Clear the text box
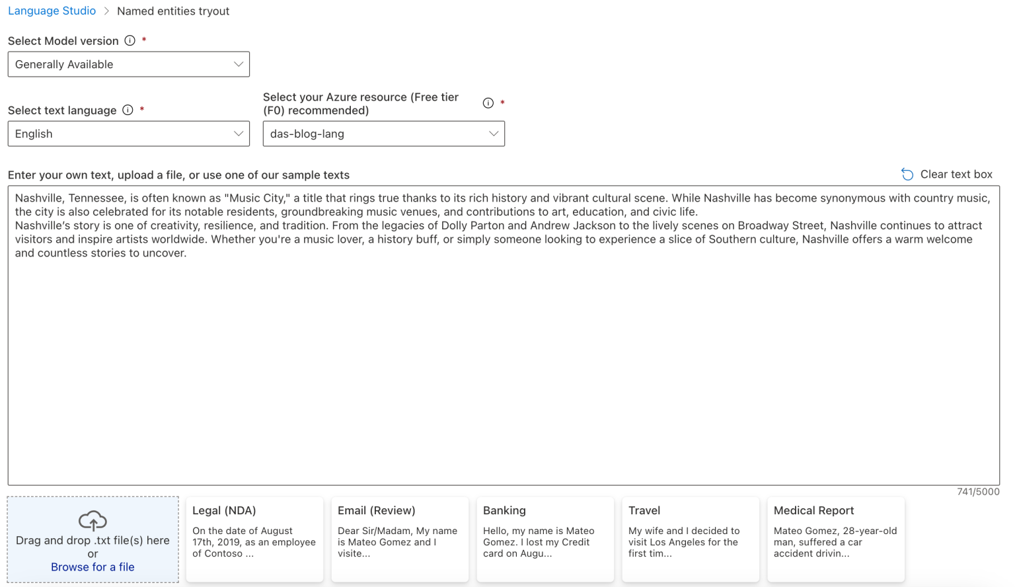1015x587 pixels. point(956,174)
